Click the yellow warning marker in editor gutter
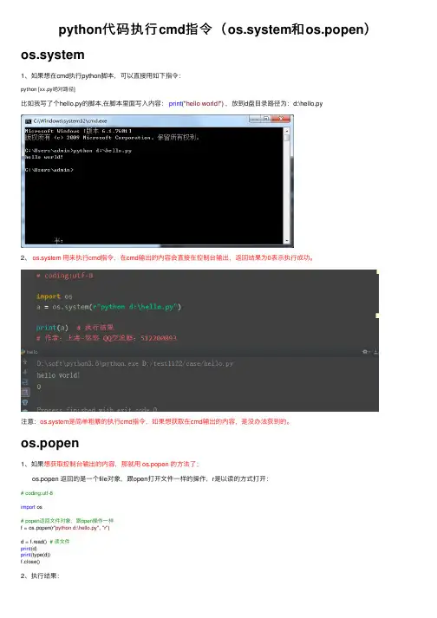This screenshot has width=437, height=618. point(377,316)
